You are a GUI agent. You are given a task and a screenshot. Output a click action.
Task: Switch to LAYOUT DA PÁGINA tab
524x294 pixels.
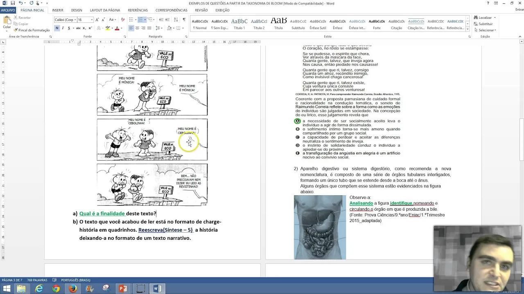pyautogui.click(x=105, y=10)
